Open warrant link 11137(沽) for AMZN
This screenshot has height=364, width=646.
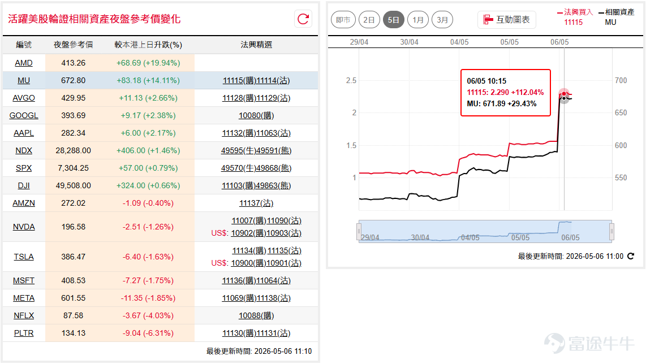coord(256,203)
